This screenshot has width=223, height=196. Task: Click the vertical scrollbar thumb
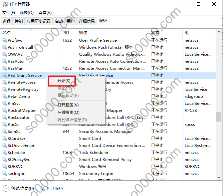[219, 117]
